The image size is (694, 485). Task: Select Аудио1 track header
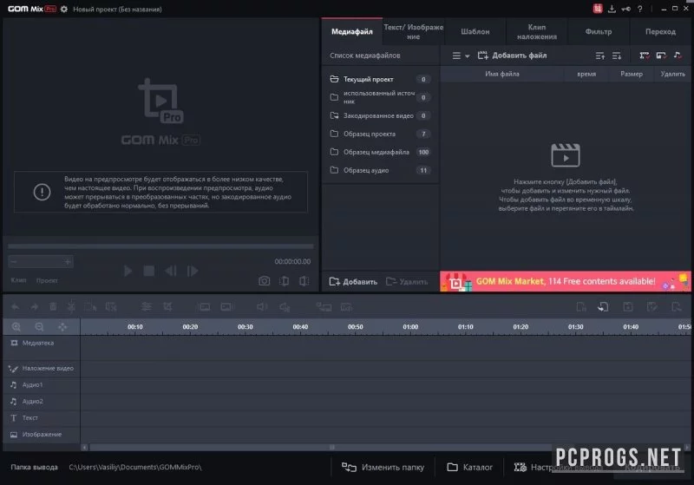(41, 385)
